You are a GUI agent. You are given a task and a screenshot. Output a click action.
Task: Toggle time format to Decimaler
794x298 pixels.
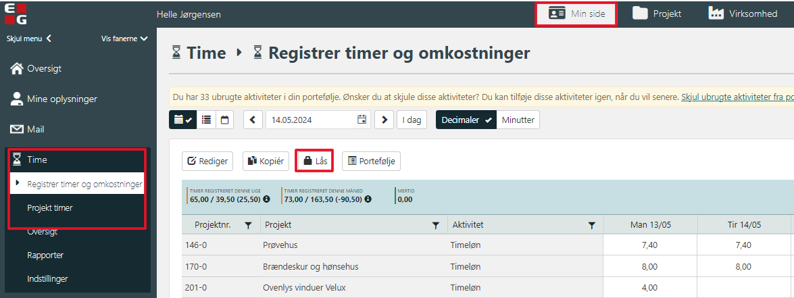coord(466,120)
